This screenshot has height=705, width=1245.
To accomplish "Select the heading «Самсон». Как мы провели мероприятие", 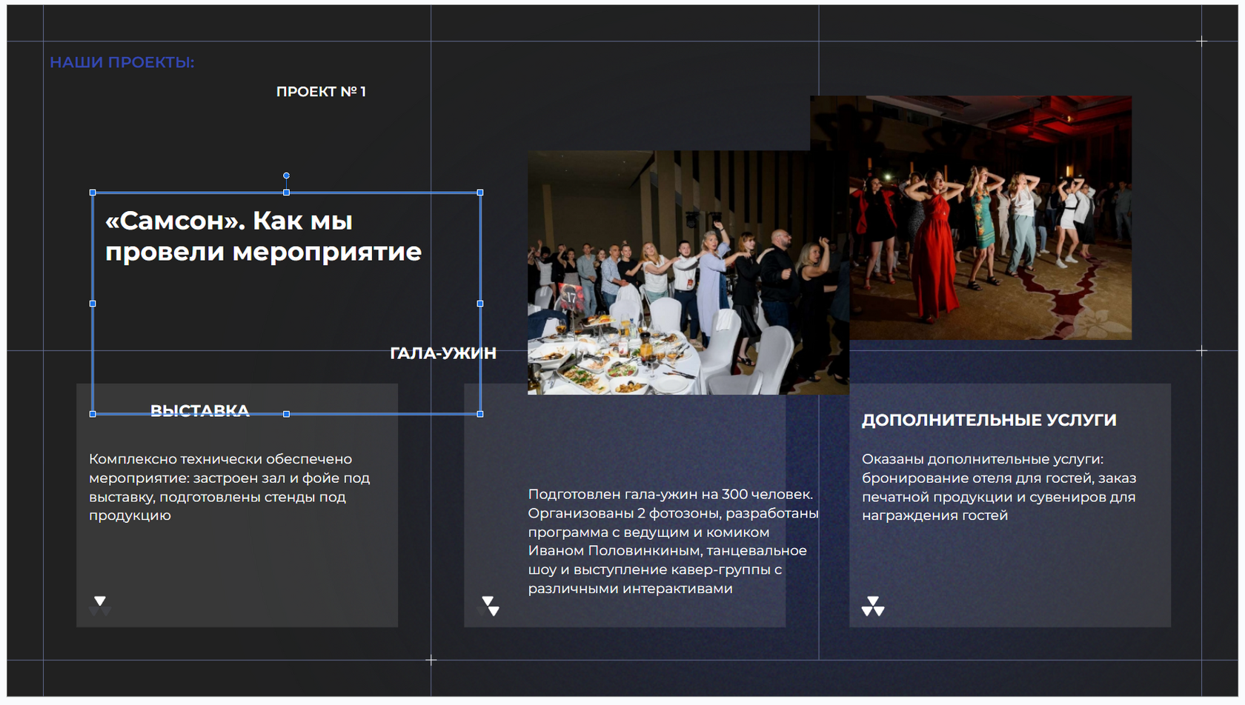I will tap(263, 235).
